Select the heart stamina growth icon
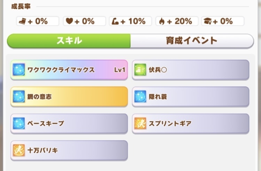The width and height of the screenshot is (261, 171). point(69,21)
